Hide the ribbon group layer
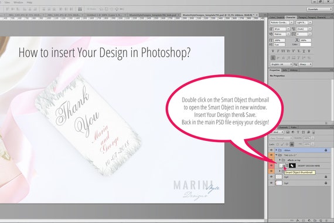The width and height of the screenshot is (334, 223). (271, 150)
